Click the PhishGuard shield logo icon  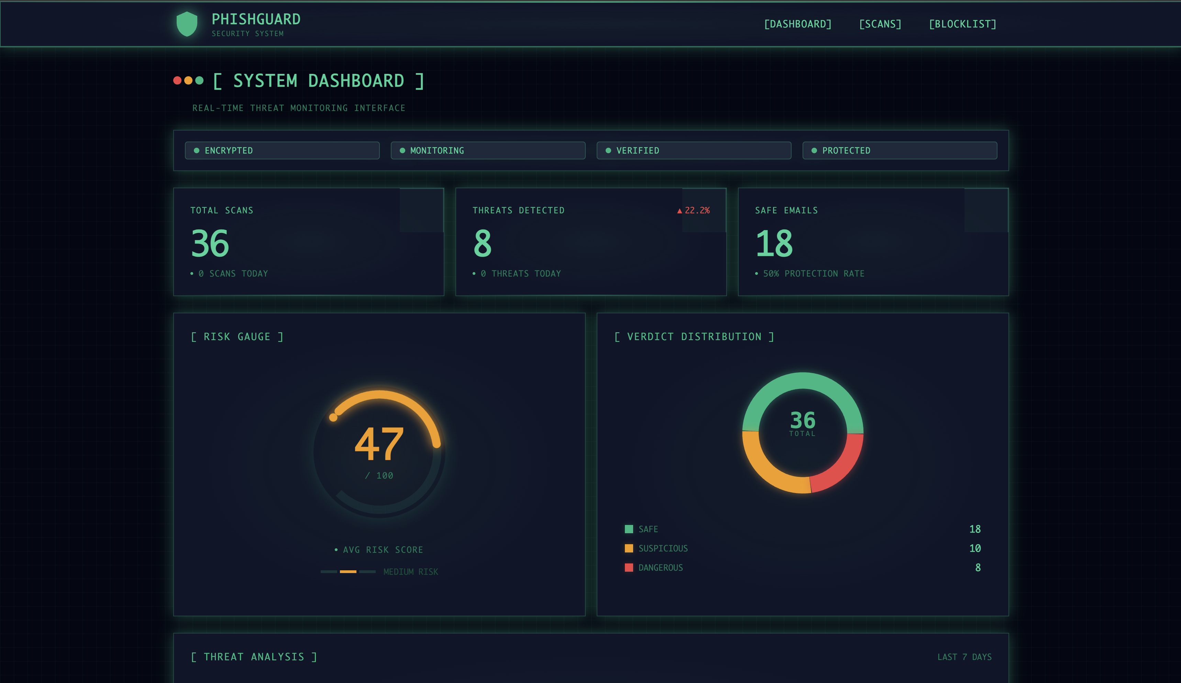[187, 24]
